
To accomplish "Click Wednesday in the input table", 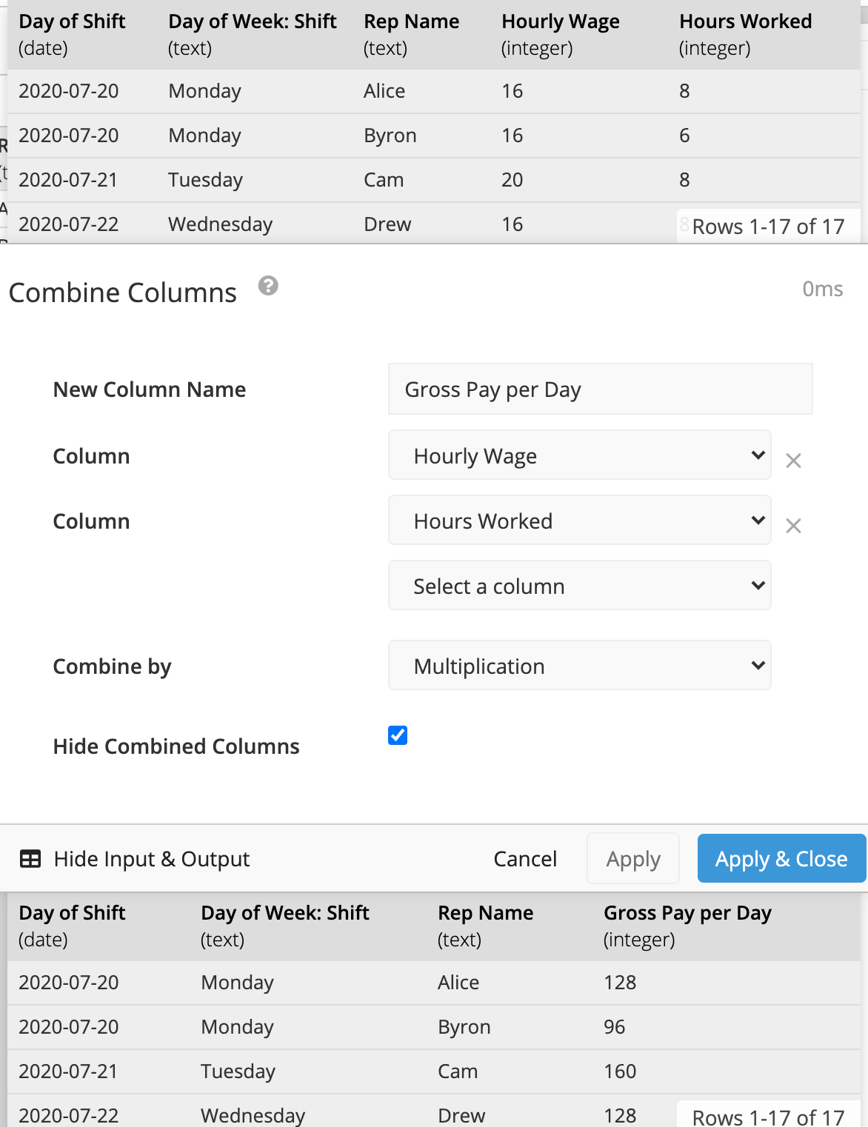I will point(221,224).
